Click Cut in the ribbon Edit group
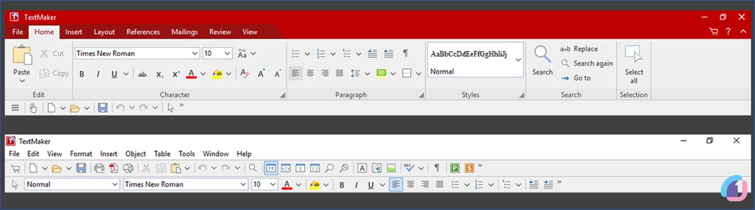The height and width of the screenshot is (210, 755). [x=52, y=53]
